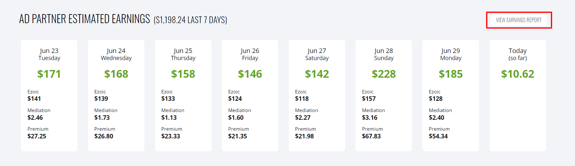Image resolution: width=575 pixels, height=166 pixels.
Task: Click Mediation $1.13 on Thursday card
Action: pos(169,118)
